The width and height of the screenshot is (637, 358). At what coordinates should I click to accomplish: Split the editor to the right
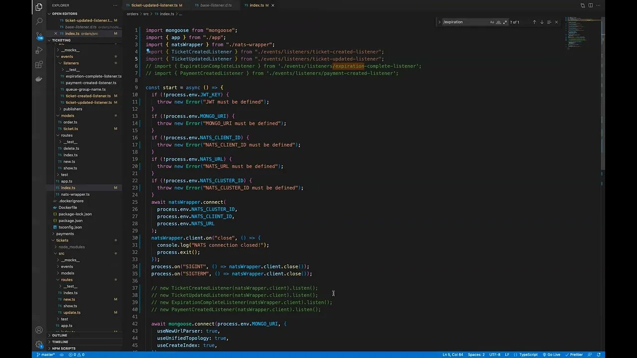(591, 5)
